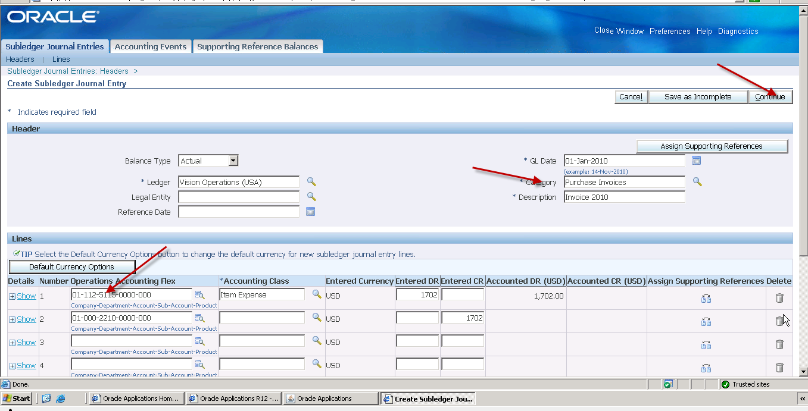Open Diagnostics link
The height and width of the screenshot is (411, 808).
point(738,31)
